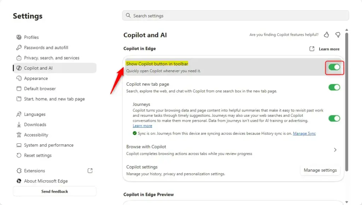This screenshot has width=362, height=205.
Task: Open Extensions page
Action: click(x=55, y=171)
